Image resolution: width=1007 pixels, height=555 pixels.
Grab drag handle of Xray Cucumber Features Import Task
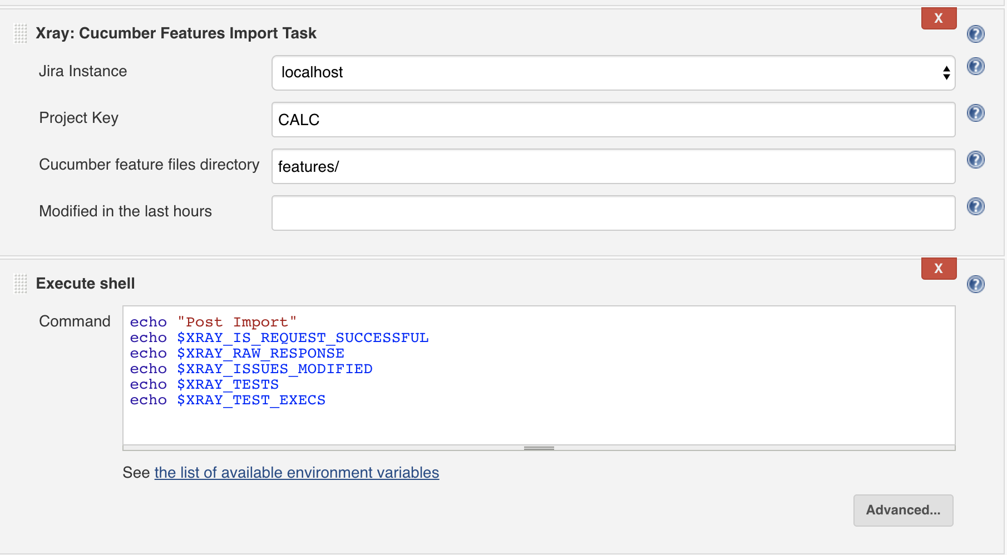[x=21, y=33]
